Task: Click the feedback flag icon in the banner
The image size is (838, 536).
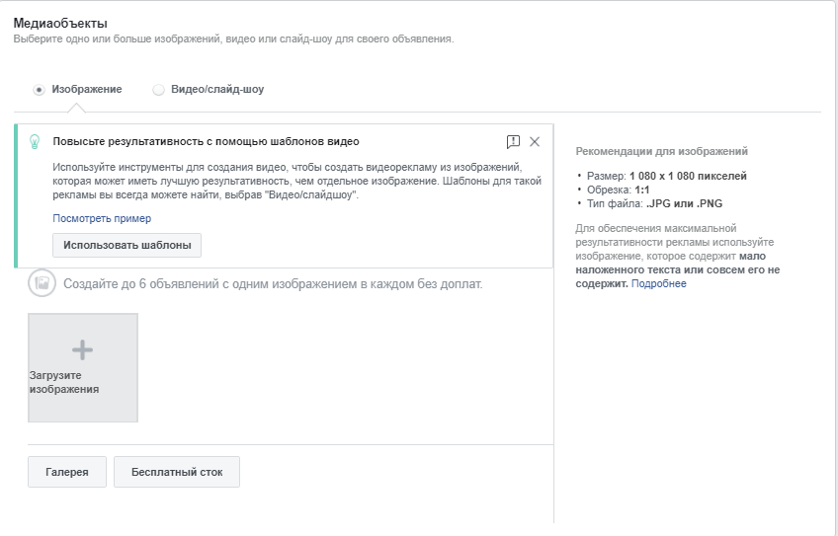Action: [x=512, y=141]
